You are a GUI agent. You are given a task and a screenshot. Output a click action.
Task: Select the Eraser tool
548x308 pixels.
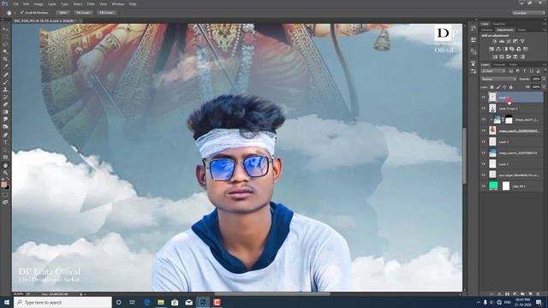click(x=5, y=104)
